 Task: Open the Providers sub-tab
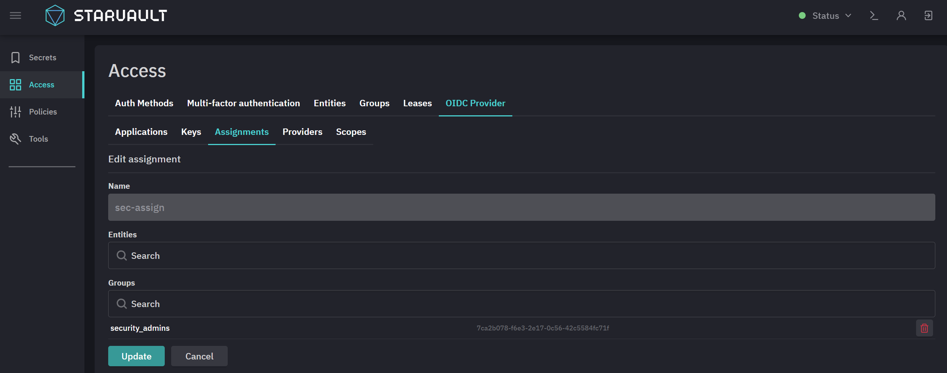302,132
